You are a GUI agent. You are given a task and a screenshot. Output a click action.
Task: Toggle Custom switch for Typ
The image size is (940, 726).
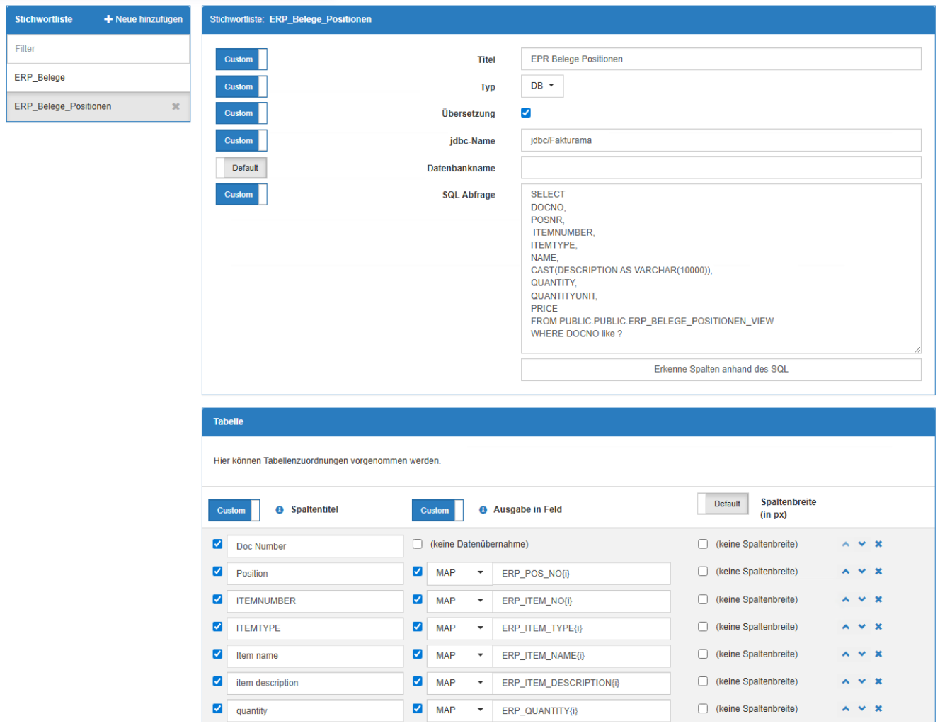pos(241,86)
